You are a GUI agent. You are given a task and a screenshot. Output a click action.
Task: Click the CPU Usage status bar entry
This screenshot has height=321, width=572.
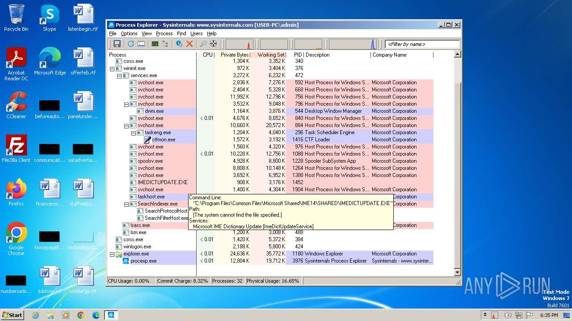pyautogui.click(x=131, y=281)
